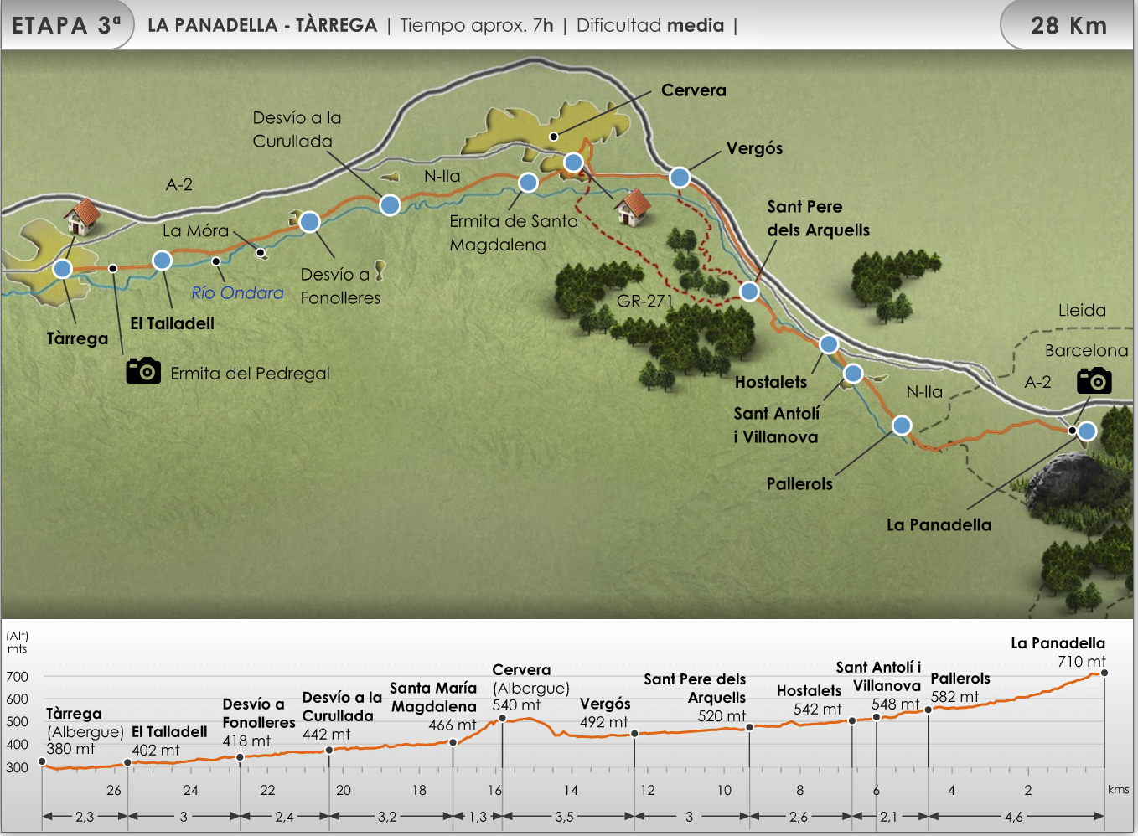Image resolution: width=1138 pixels, height=836 pixels.
Task: Click the Río Ondara blue label
Action: [x=237, y=293]
